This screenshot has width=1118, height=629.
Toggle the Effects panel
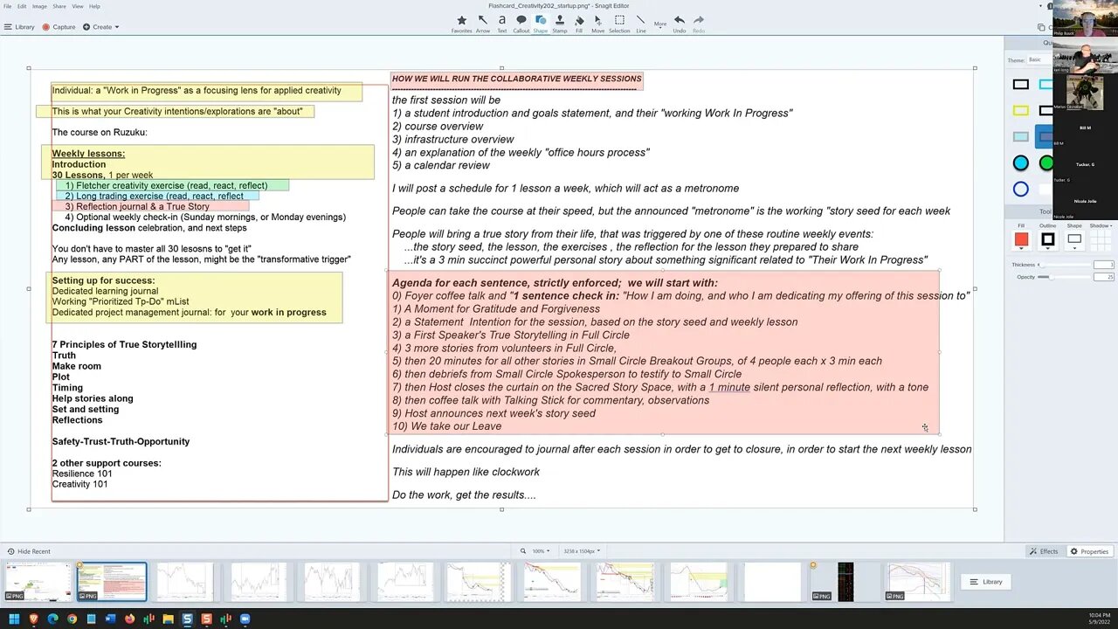coord(1044,551)
